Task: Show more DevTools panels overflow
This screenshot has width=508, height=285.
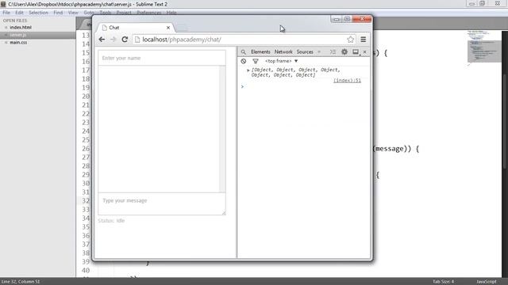Action: point(319,52)
